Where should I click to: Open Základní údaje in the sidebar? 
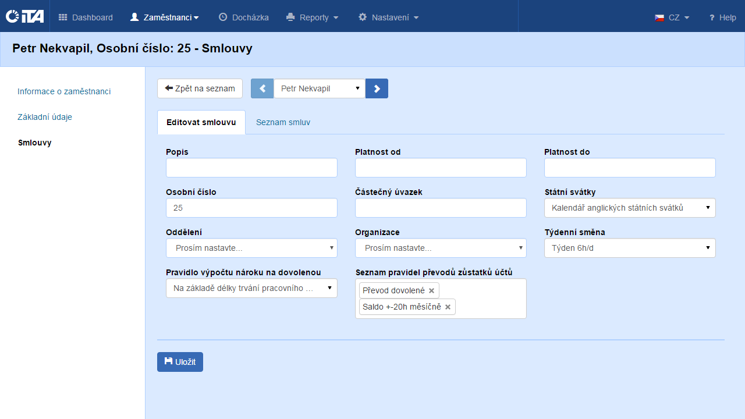[x=45, y=117]
